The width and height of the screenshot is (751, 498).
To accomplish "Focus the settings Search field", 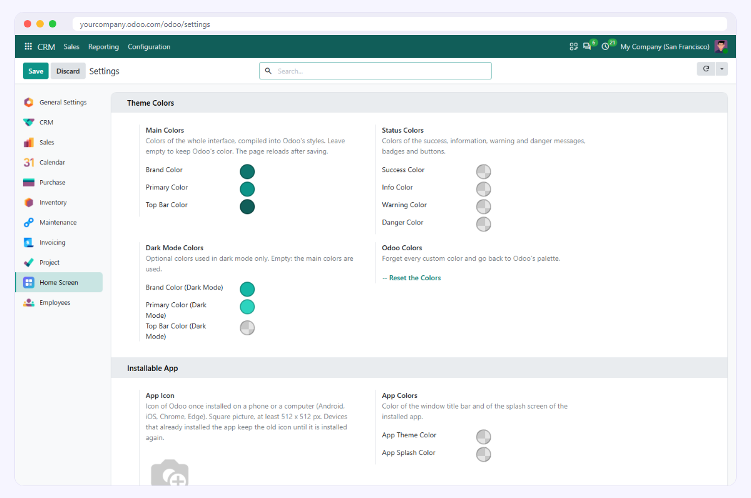I will coord(375,71).
